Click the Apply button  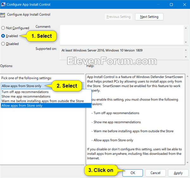coord(178,173)
